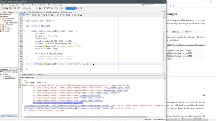Click the Output settings icon below Stop
The image size is (216, 121).
20,87
